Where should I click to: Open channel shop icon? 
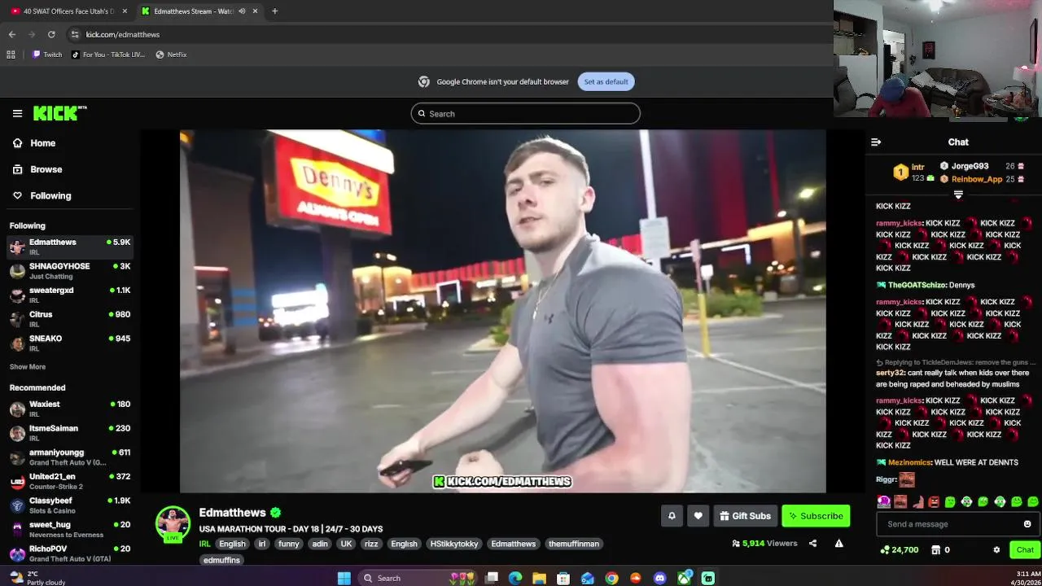pyautogui.click(x=935, y=549)
